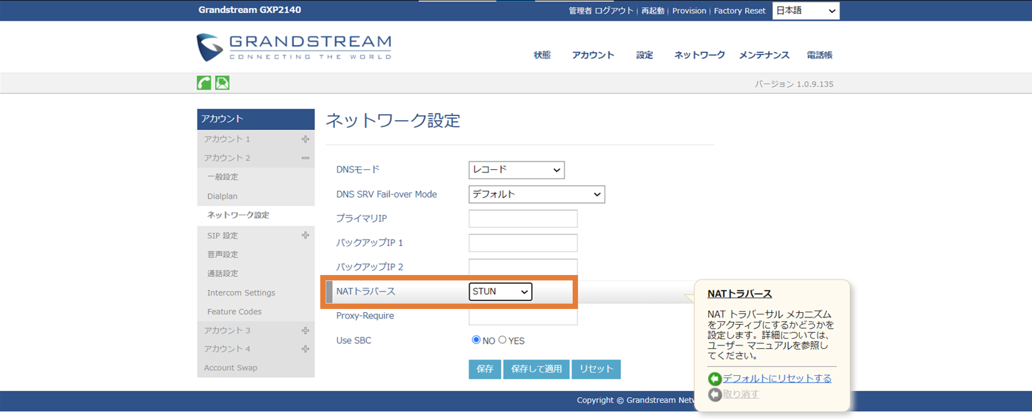Open the 日本語 language selector
This screenshot has width=1032, height=419.
[x=805, y=11]
